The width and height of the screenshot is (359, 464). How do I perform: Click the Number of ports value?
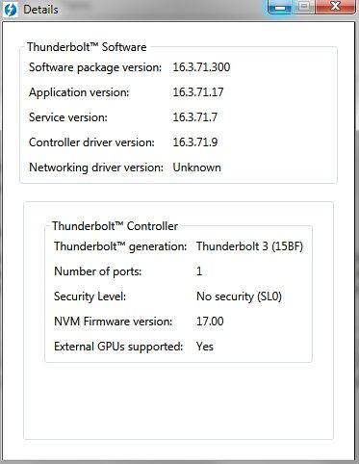click(x=199, y=271)
